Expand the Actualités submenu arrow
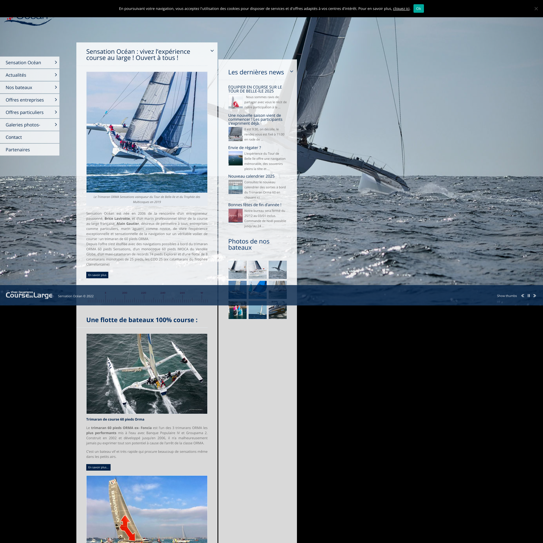The image size is (543, 543). 56,75
